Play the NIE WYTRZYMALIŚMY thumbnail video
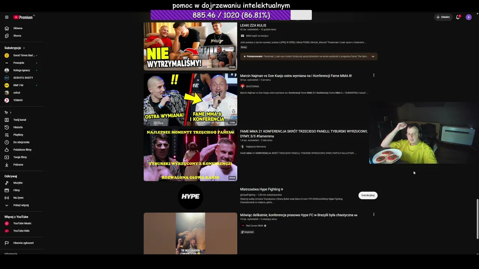Image resolution: width=479 pixels, height=269 pixels. pos(190,46)
